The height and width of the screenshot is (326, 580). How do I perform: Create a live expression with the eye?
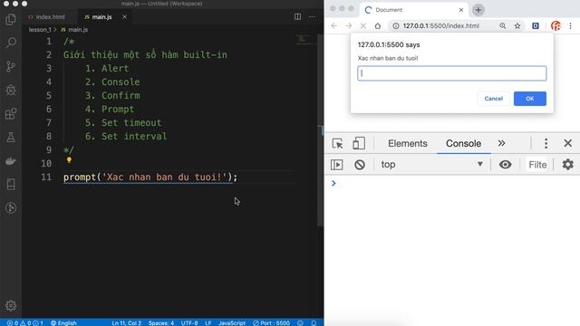(505, 165)
